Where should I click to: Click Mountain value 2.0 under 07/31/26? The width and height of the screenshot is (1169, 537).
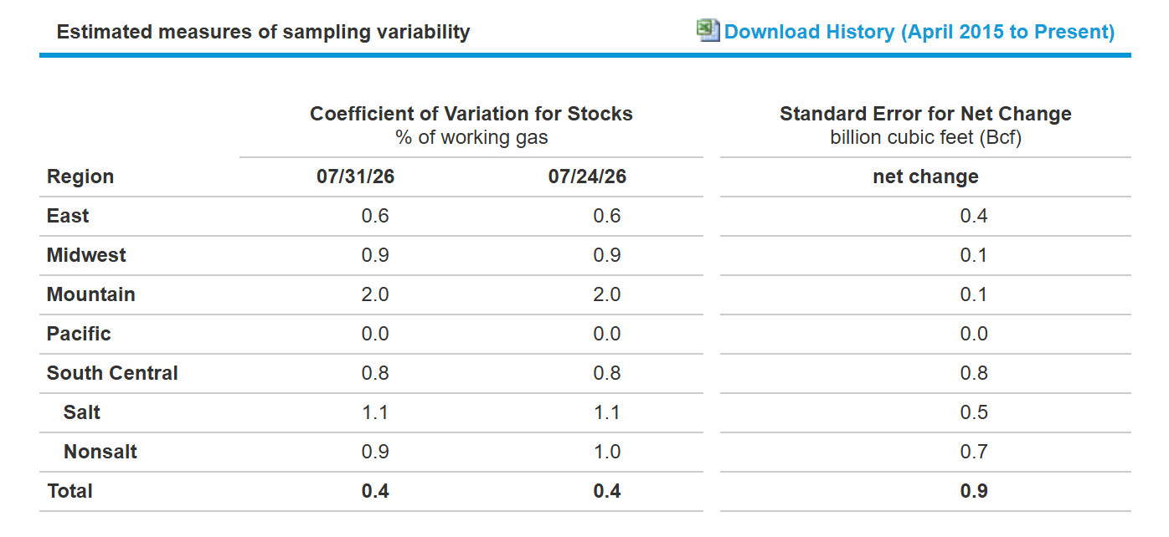point(375,294)
